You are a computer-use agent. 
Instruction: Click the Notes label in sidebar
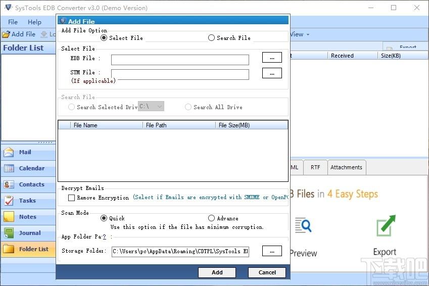[x=28, y=217]
